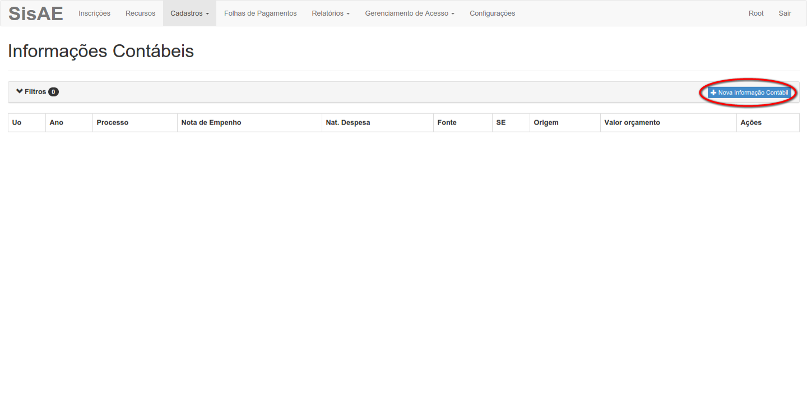Open Folhas de Pagamentos

pyautogui.click(x=261, y=13)
